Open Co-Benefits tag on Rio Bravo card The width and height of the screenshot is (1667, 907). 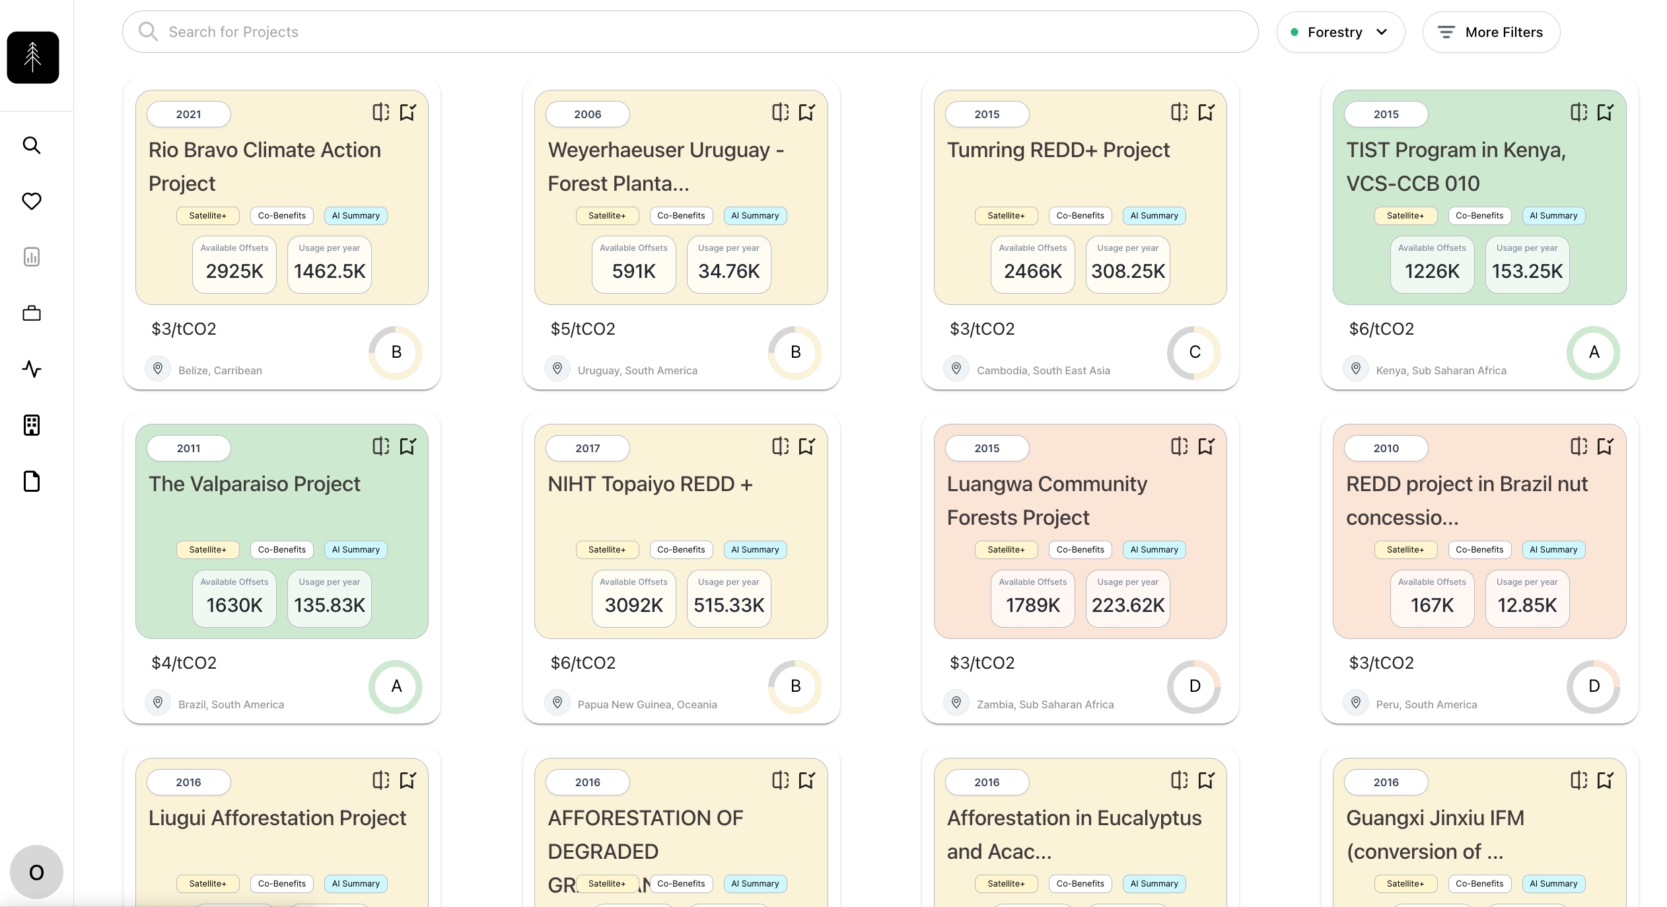282,216
